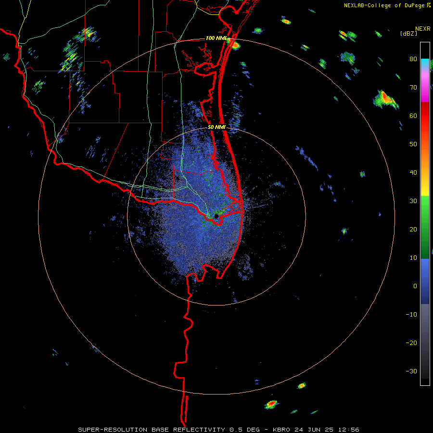Click the 100 NMI range ring label
Viewport: 433px width, 433px height.
[216, 38]
